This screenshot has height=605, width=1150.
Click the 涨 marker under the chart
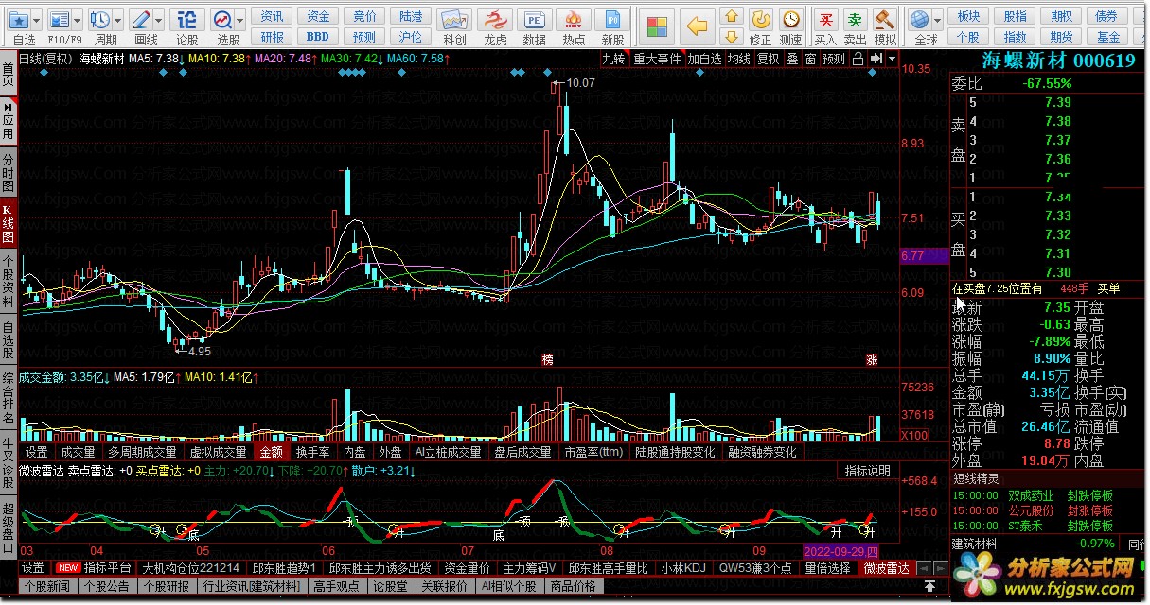pyautogui.click(x=872, y=360)
